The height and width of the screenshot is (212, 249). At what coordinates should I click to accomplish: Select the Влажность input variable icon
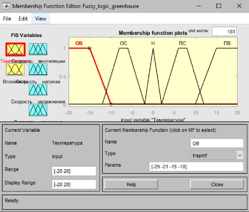click(x=15, y=70)
